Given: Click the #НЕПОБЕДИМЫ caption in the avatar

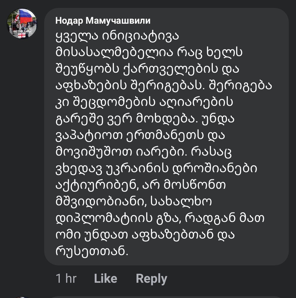Looking at the screenshot, I should [x=22, y=31].
